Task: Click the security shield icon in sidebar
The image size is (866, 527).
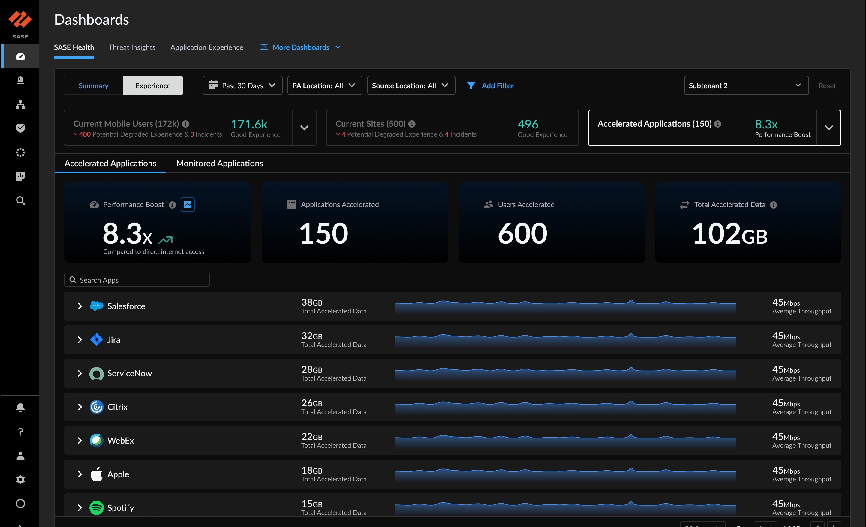Action: coord(20,128)
